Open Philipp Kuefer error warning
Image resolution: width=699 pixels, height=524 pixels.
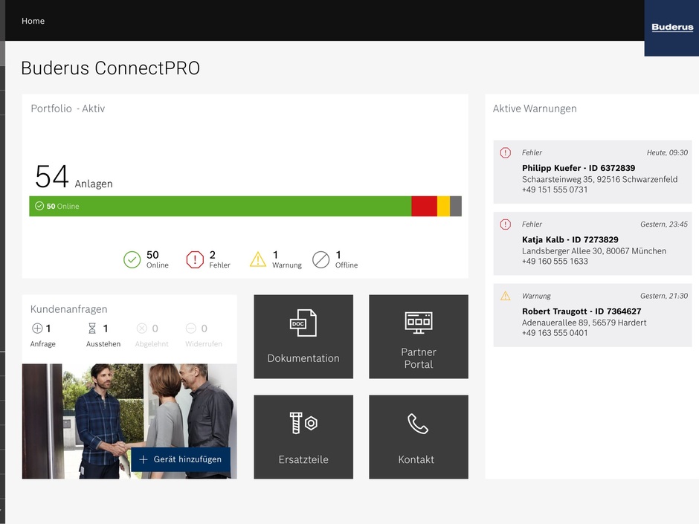pyautogui.click(x=592, y=172)
